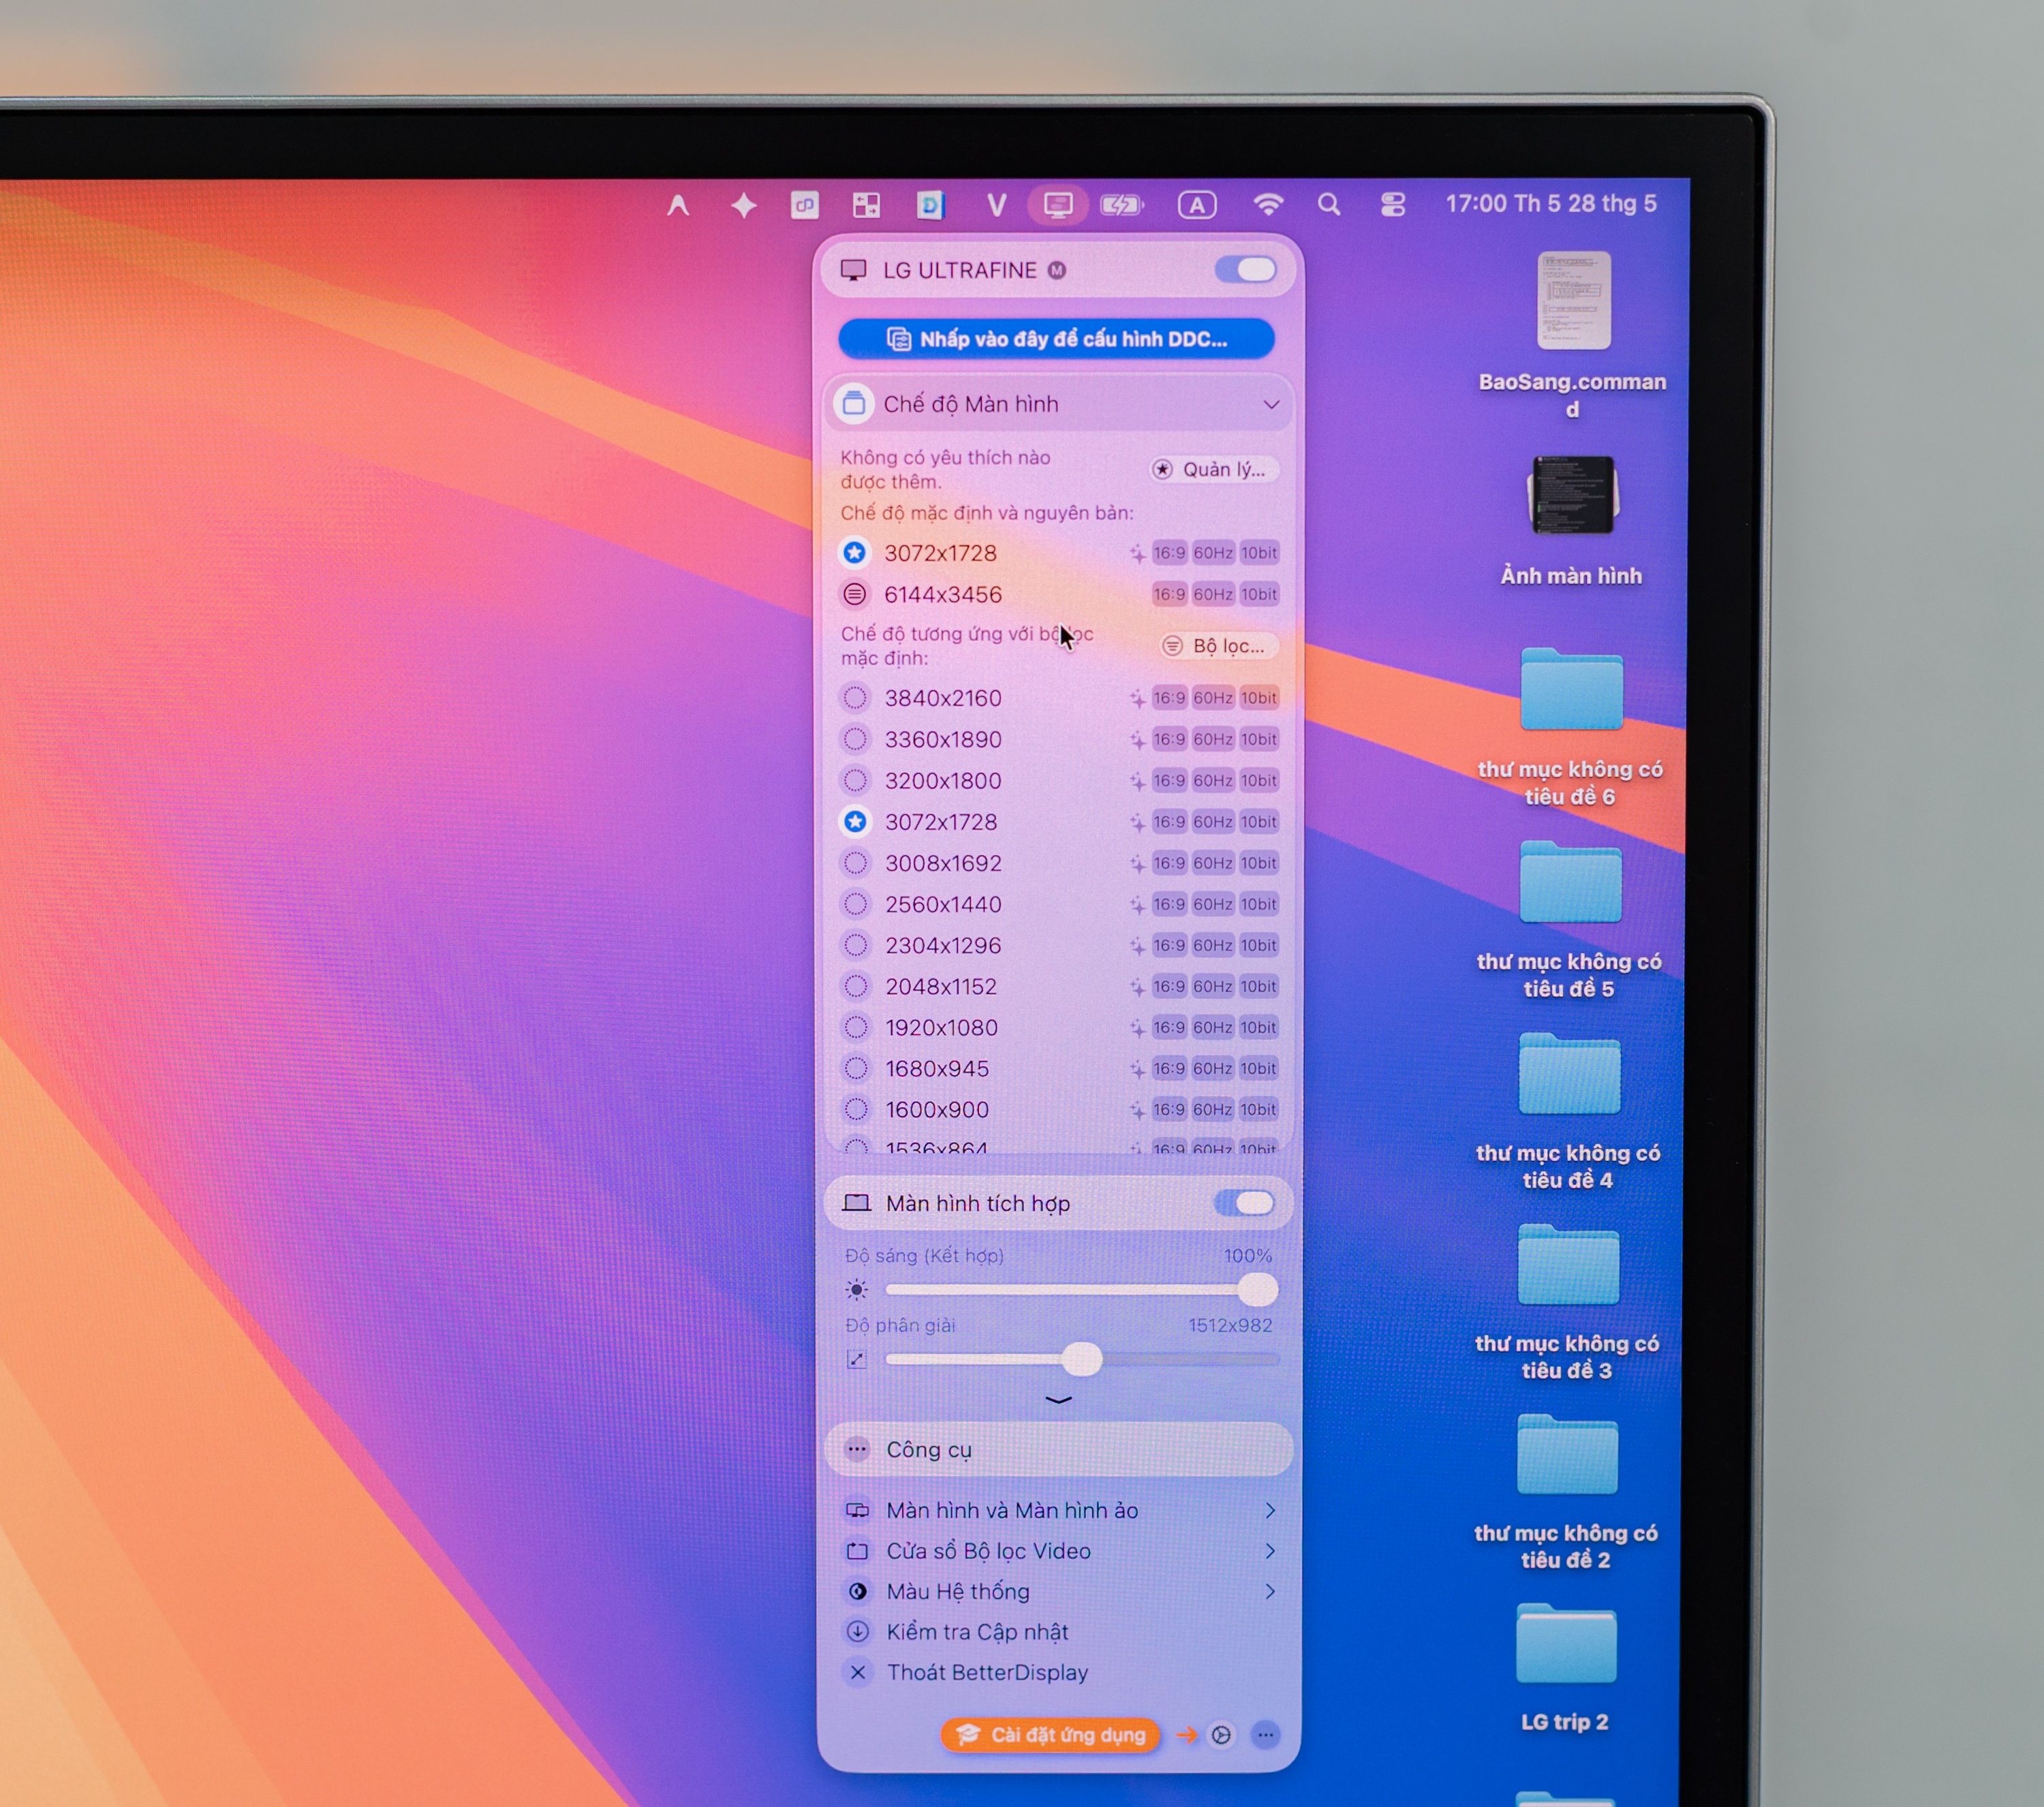
Task: Click the 1512x982 resolution value
Action: (1230, 1326)
